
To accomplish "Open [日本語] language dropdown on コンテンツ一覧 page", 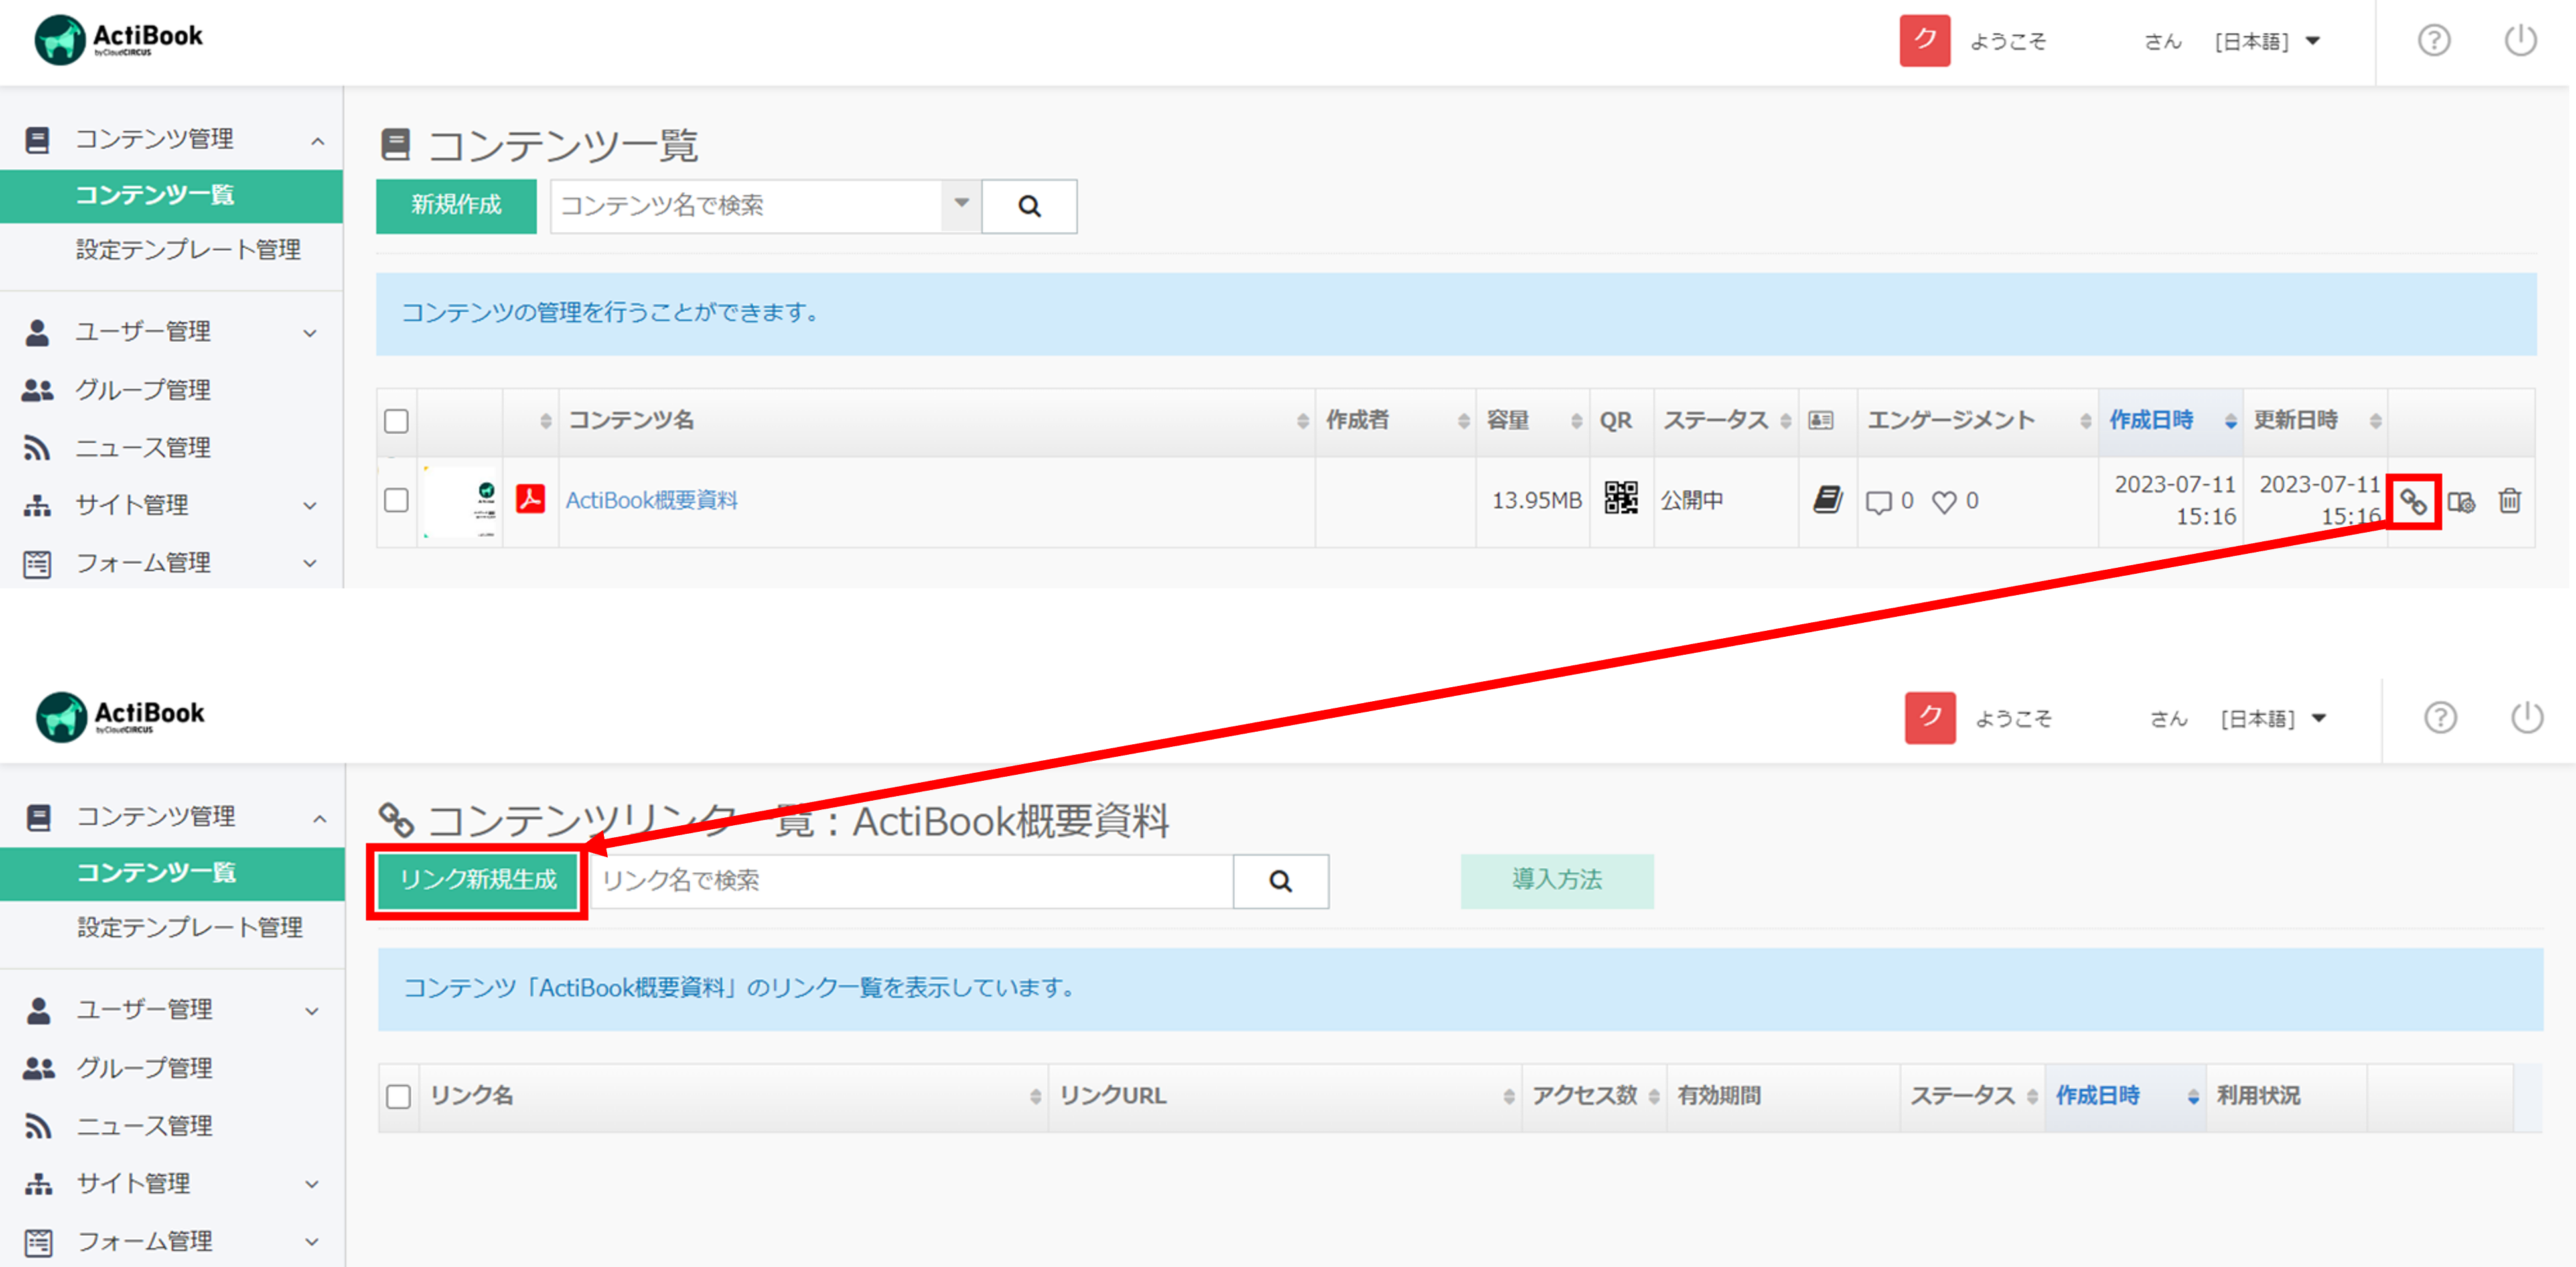I will (2267, 41).
